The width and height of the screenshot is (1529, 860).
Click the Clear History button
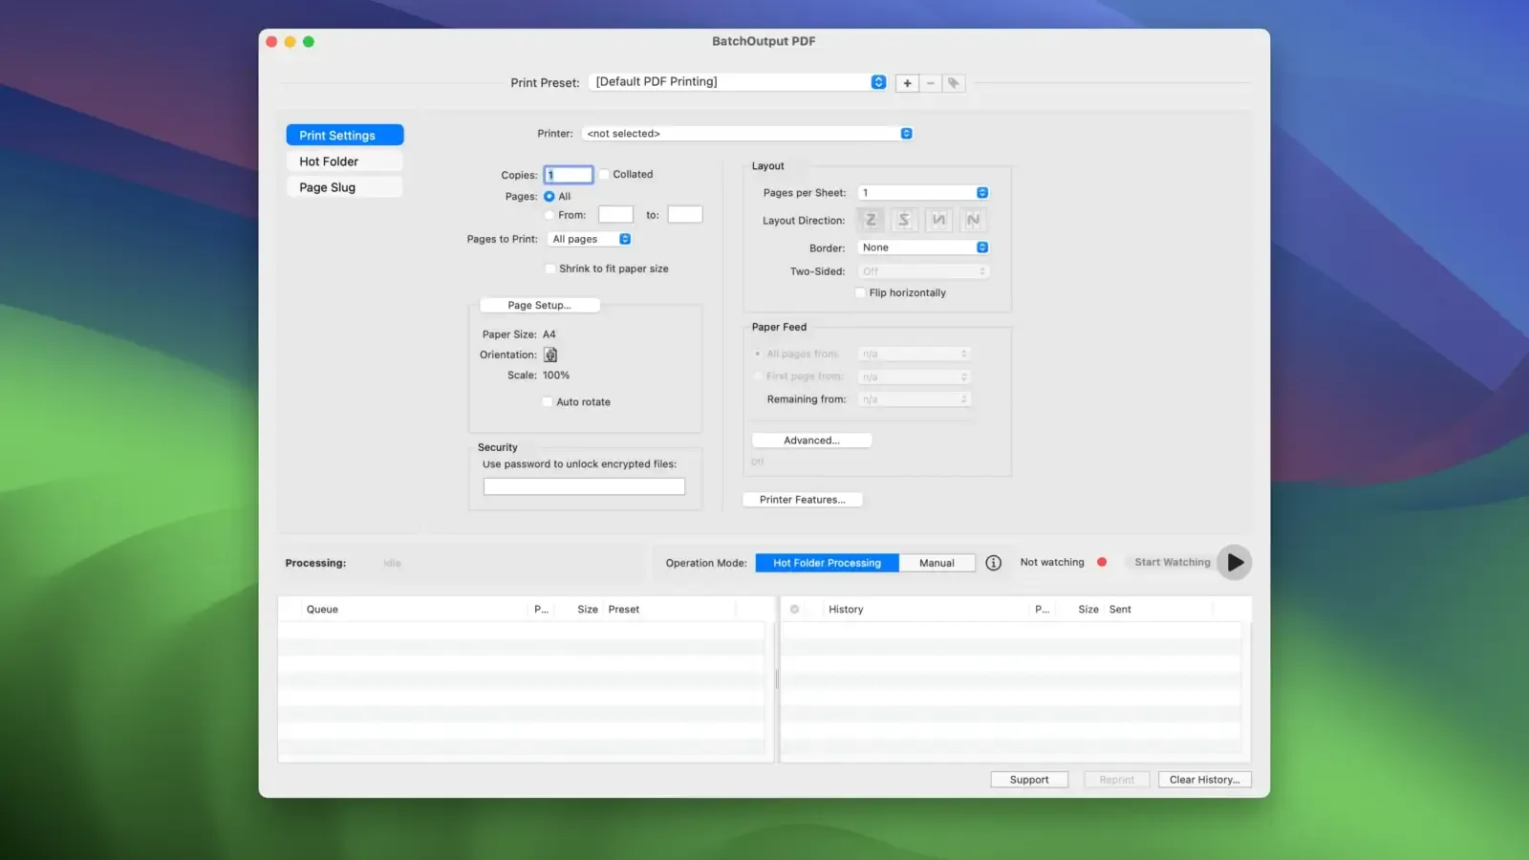1204,779
